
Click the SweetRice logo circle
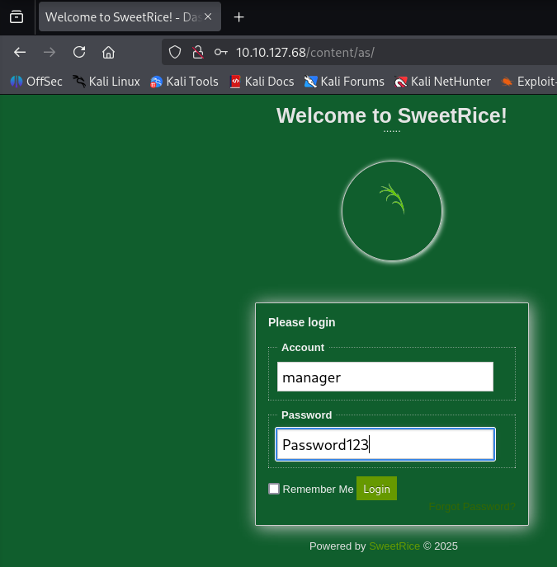pos(391,211)
